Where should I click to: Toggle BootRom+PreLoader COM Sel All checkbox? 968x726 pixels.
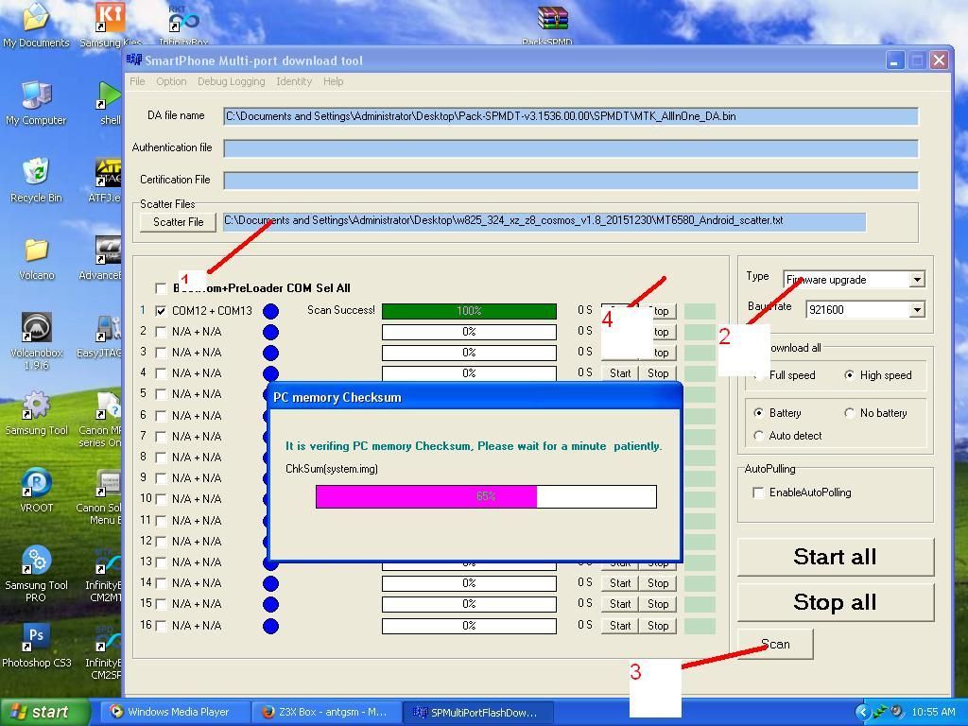coord(161,288)
